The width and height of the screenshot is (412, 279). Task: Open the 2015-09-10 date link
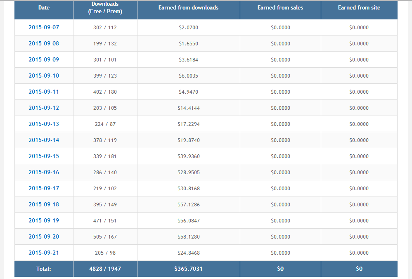pyautogui.click(x=44, y=76)
